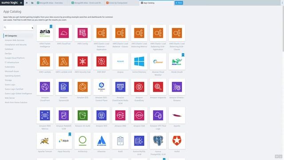Viewport: 284px width, 160px height.
Task: Select the Amazon ECS app tile
Action: [83, 87]
